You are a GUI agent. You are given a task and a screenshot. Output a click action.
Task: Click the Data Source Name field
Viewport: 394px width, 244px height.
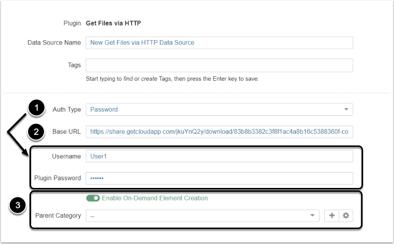click(219, 43)
